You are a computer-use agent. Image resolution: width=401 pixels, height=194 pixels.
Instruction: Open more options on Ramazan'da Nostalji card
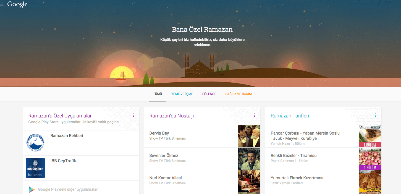click(254, 115)
